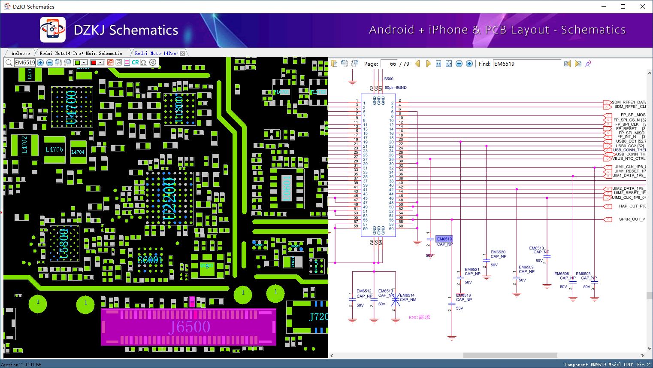Open Redmi Note14 Pro+ Main Schematic tab
This screenshot has width=653, height=368.
[81, 53]
